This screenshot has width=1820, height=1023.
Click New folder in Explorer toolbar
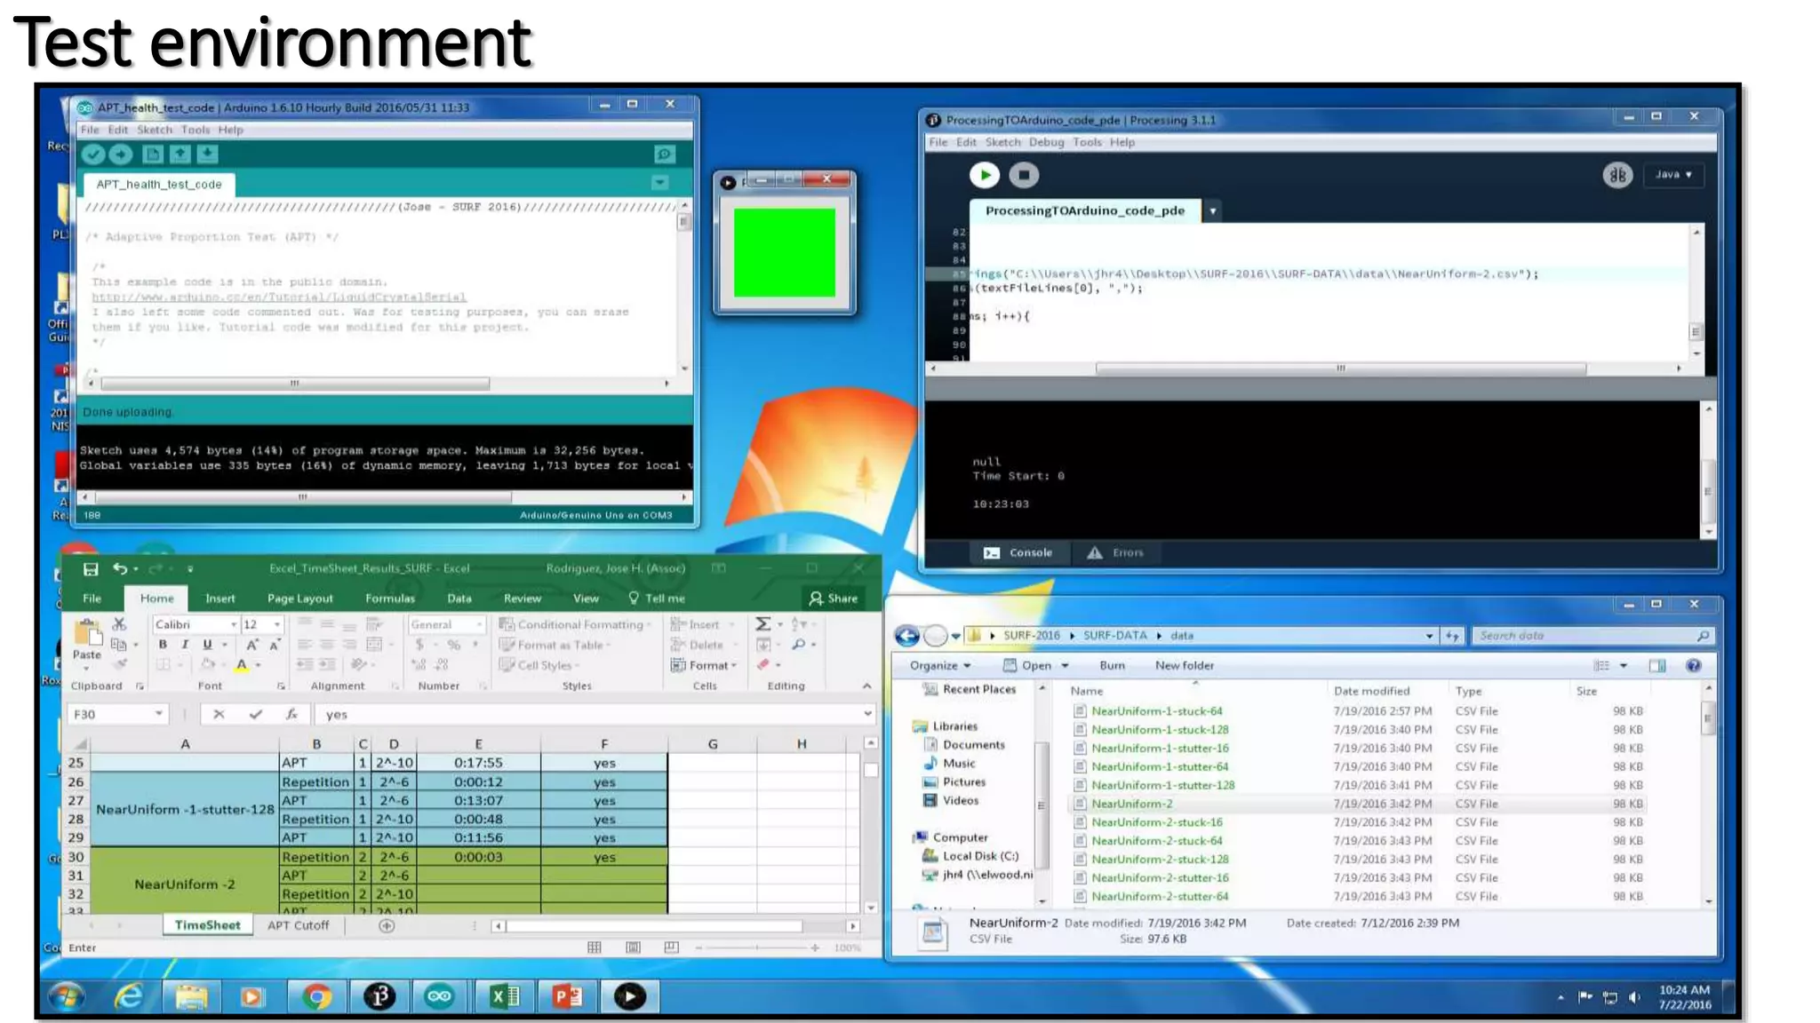coord(1184,665)
